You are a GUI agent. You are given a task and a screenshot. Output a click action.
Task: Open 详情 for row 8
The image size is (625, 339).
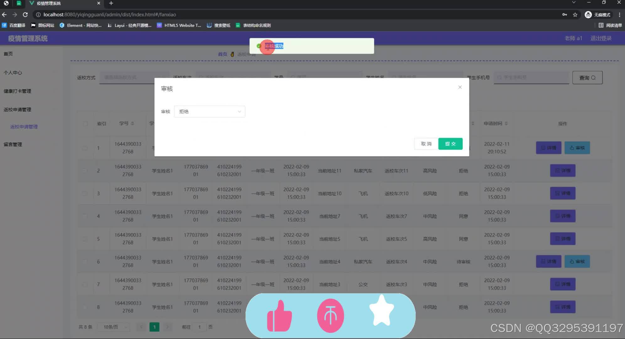coord(563,307)
